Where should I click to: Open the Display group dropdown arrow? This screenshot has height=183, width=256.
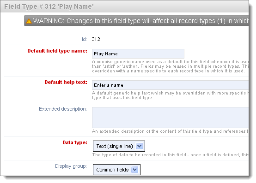click(134, 170)
